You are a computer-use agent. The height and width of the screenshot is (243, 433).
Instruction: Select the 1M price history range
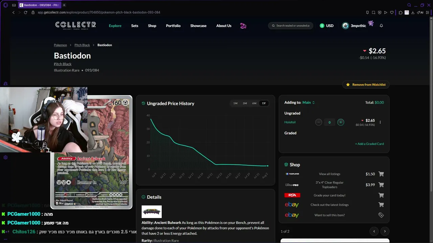235,103
